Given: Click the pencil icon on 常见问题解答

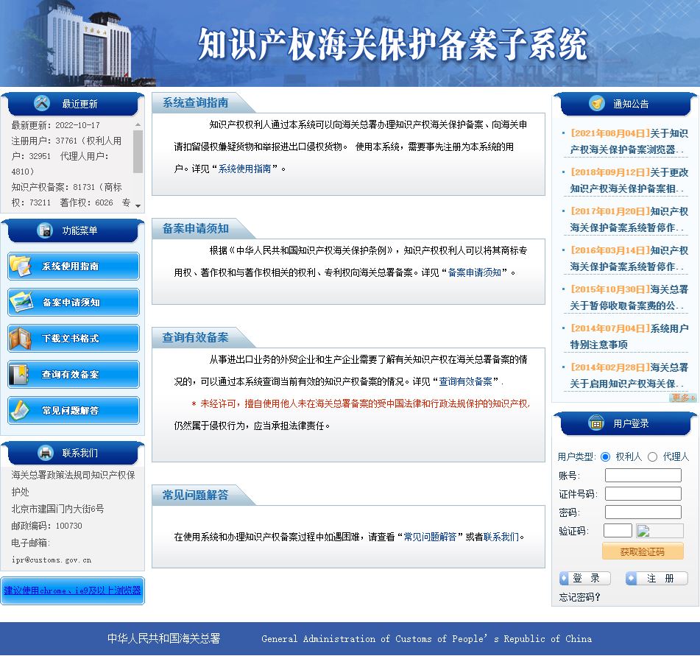Looking at the screenshot, I should (x=20, y=410).
